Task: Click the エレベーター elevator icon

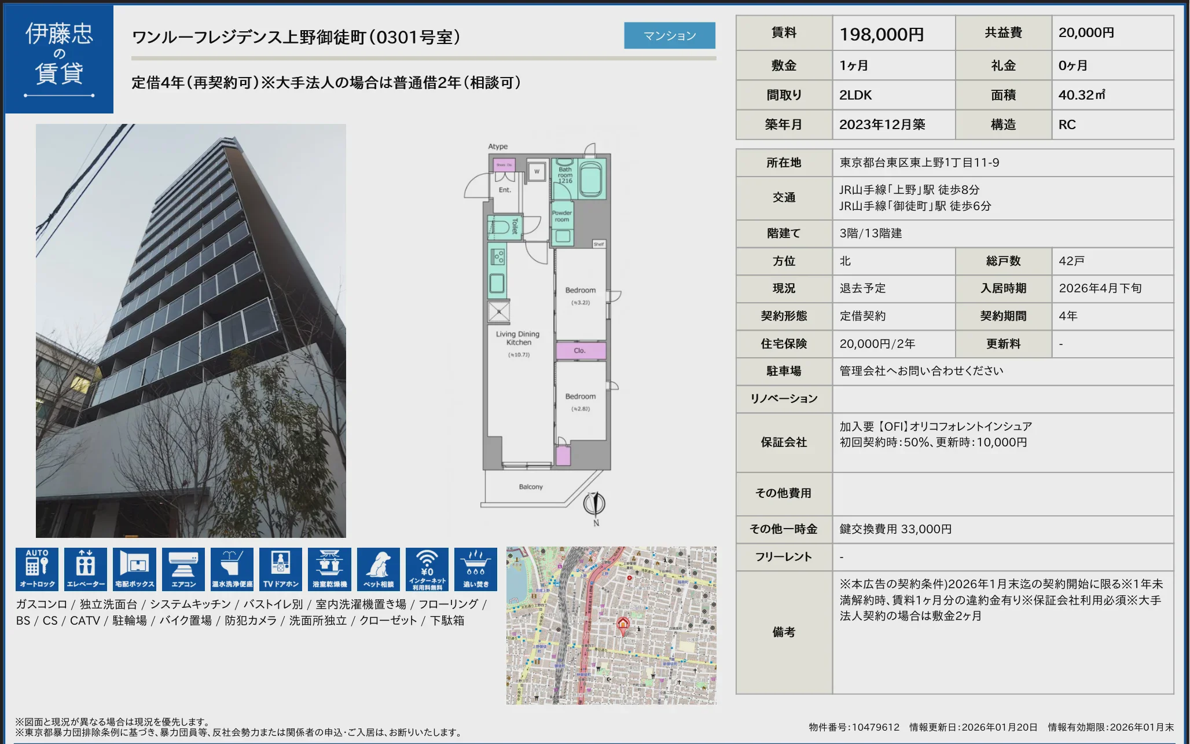Action: [86, 569]
